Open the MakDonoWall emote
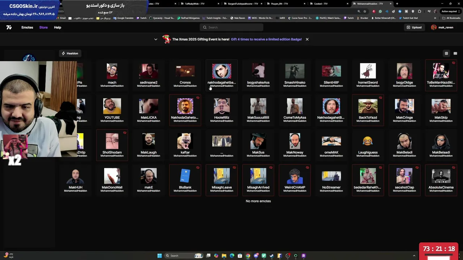 pos(112,180)
